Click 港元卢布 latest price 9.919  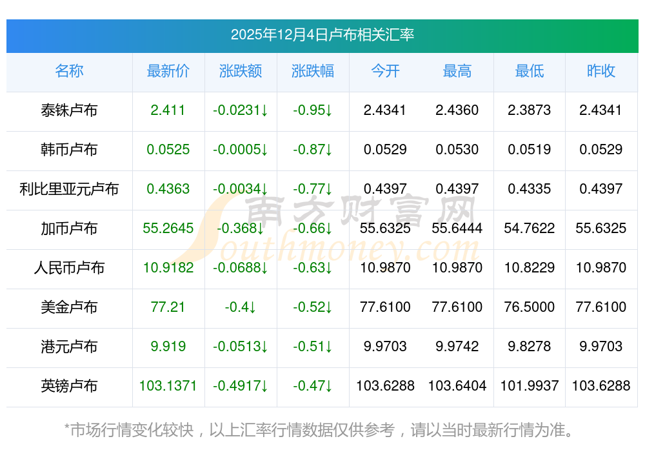[x=168, y=347]
